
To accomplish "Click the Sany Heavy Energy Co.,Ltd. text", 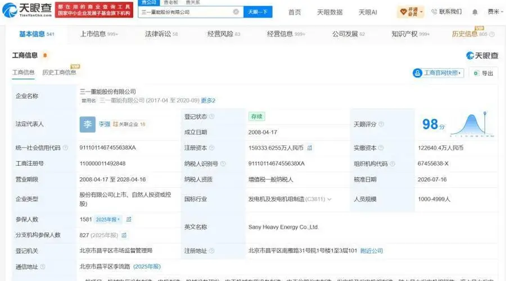I will click(x=283, y=227).
